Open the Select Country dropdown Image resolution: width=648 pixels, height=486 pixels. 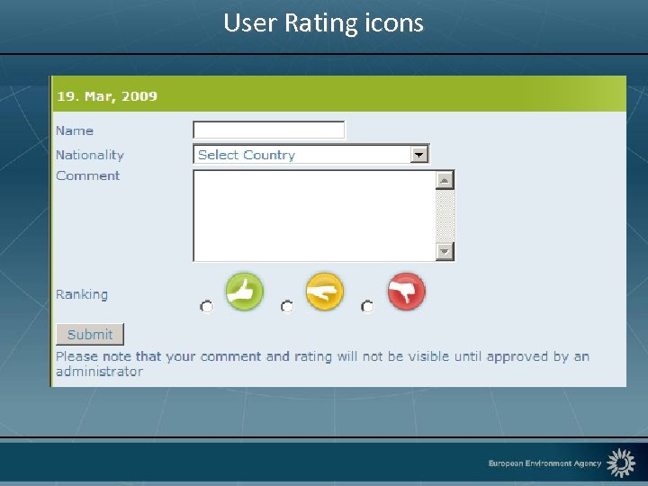click(311, 155)
